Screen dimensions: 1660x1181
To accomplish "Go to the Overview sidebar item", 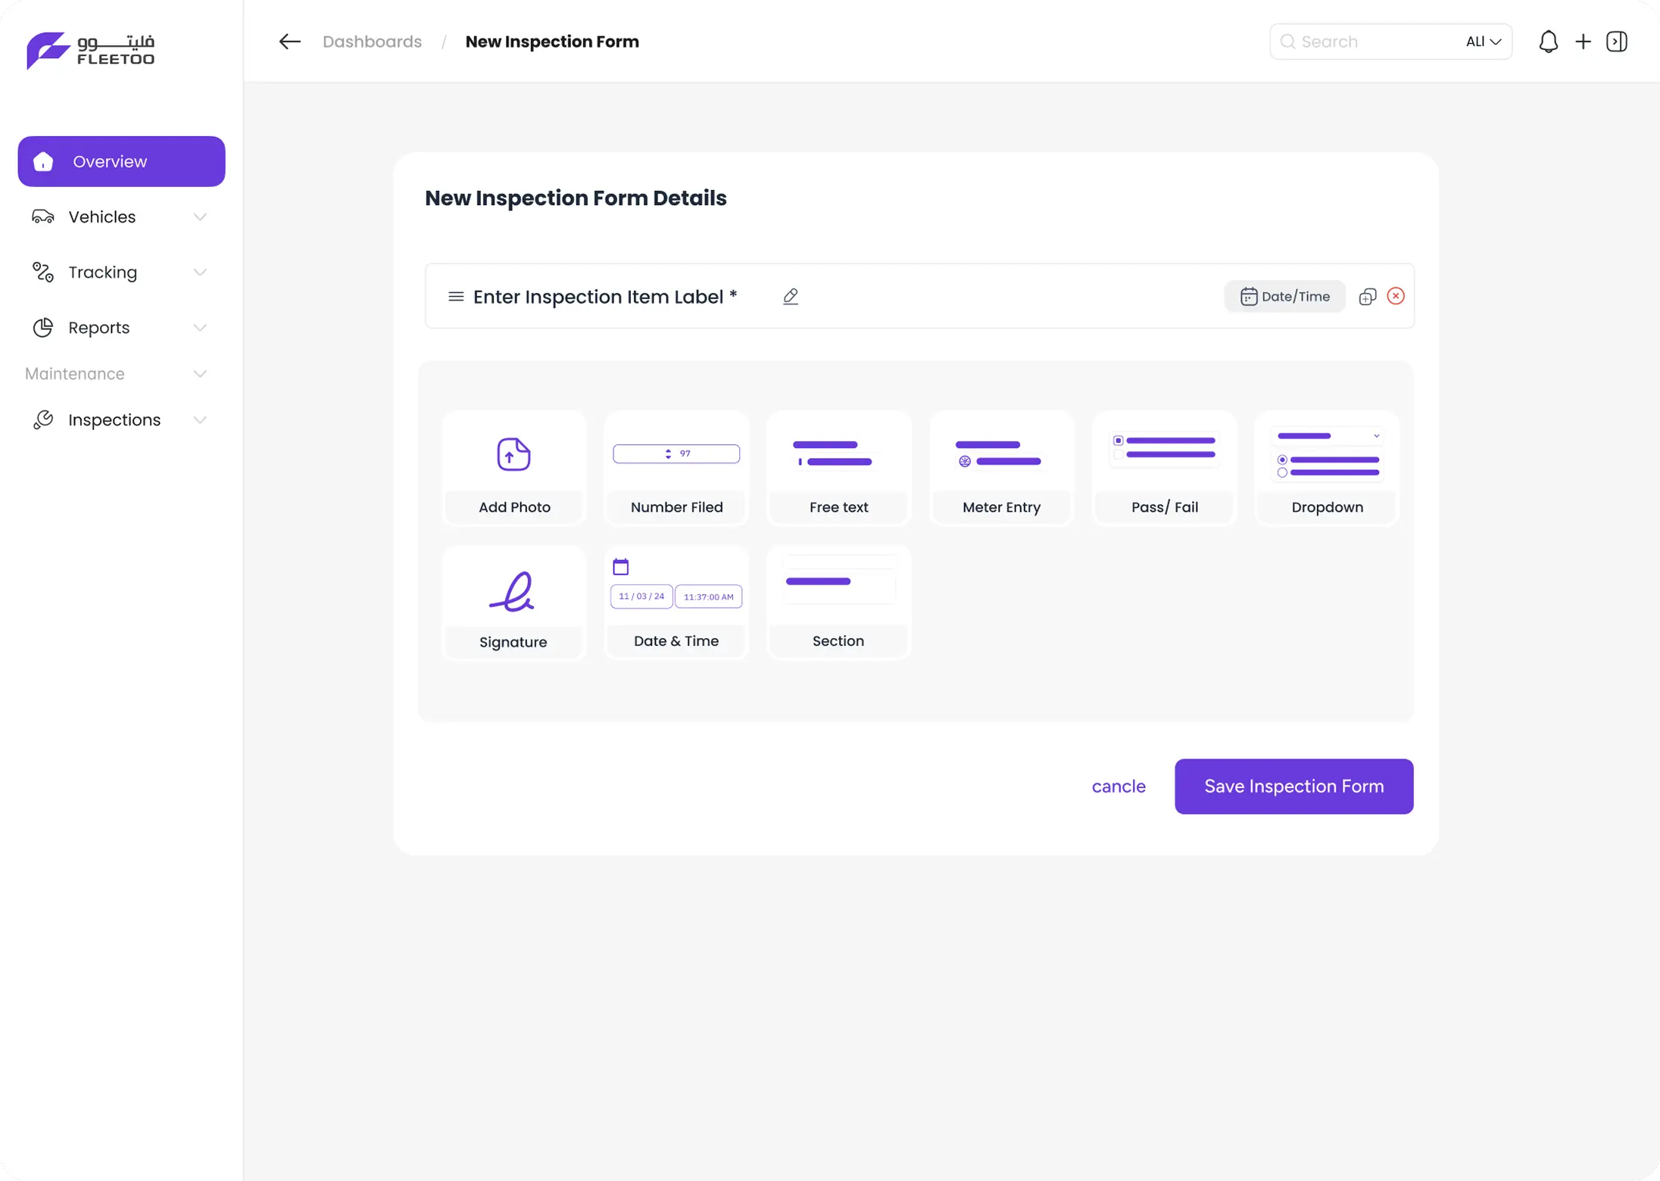I will (121, 160).
